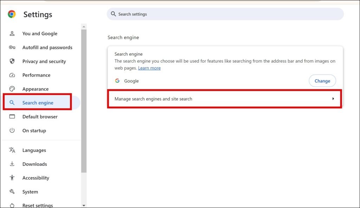Open Manage search engines and site search
Viewport: 360px width, 208px height.
point(225,99)
